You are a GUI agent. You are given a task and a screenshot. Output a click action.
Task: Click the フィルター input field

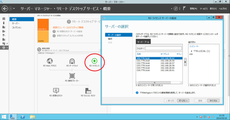point(163,48)
